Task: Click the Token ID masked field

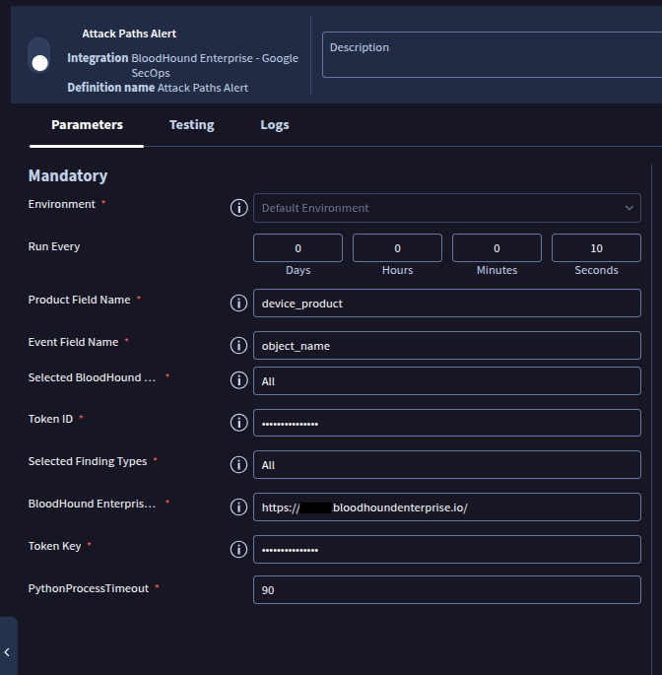Action: 447,423
